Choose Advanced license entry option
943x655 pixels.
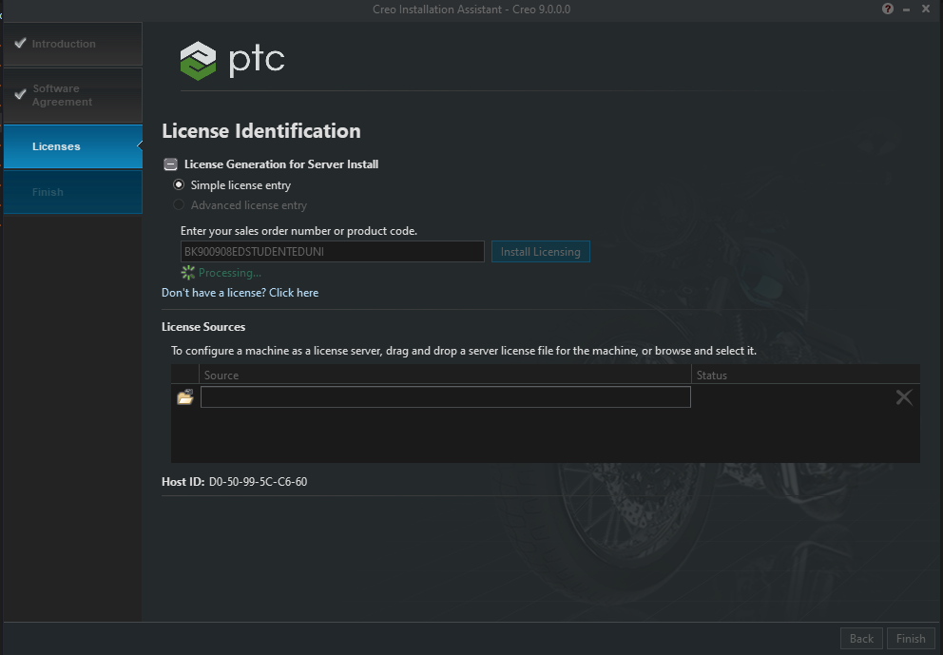click(x=179, y=205)
